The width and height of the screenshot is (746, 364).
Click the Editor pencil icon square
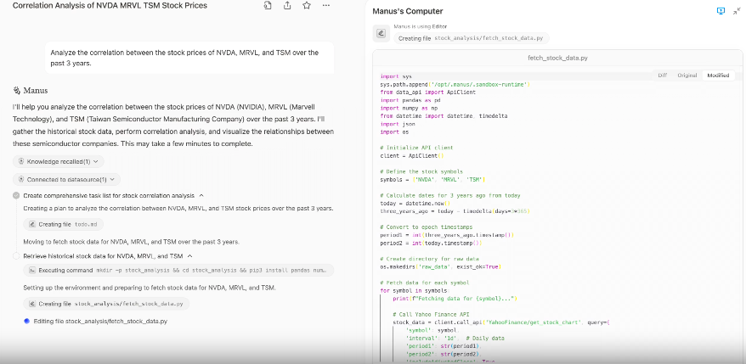pos(381,33)
